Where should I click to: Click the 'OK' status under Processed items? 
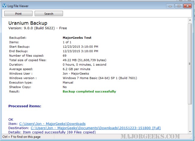pos(11,120)
